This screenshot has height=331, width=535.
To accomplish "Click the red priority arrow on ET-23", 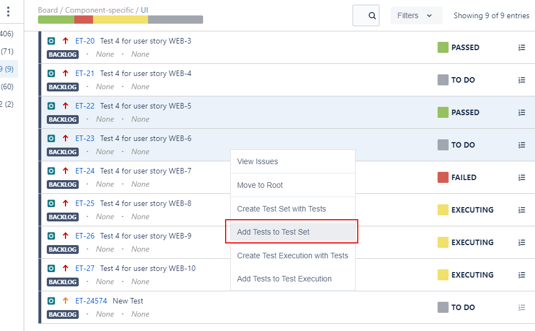I will [x=65, y=138].
